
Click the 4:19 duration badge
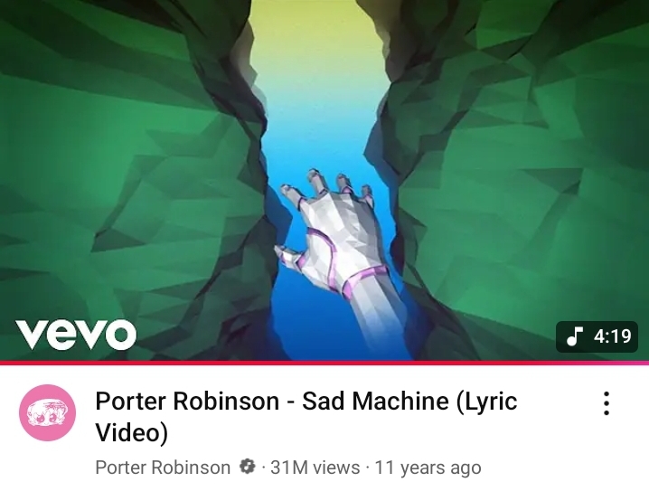coord(597,336)
